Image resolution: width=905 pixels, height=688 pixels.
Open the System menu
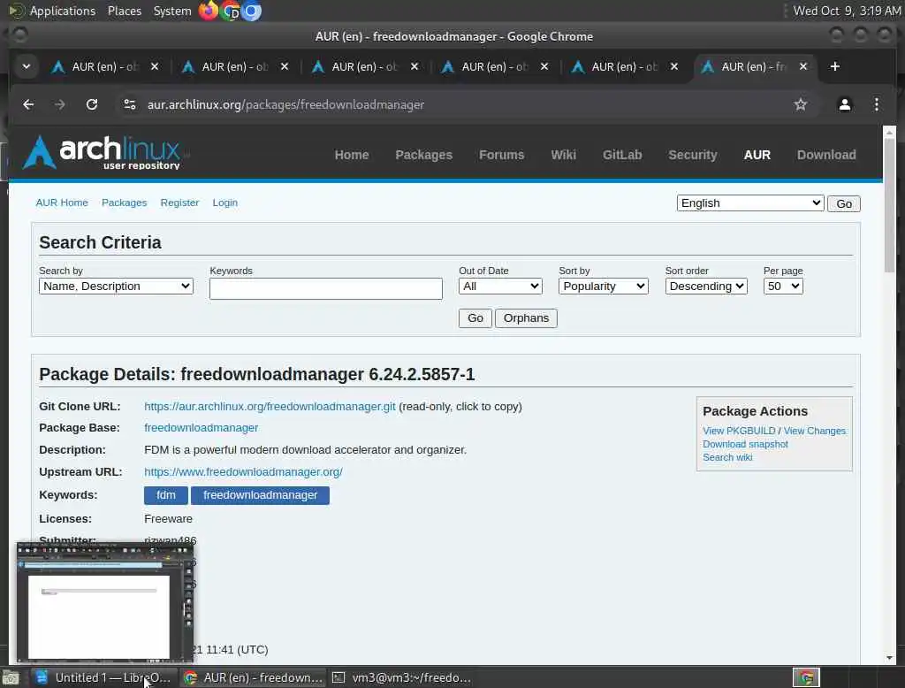tap(172, 11)
